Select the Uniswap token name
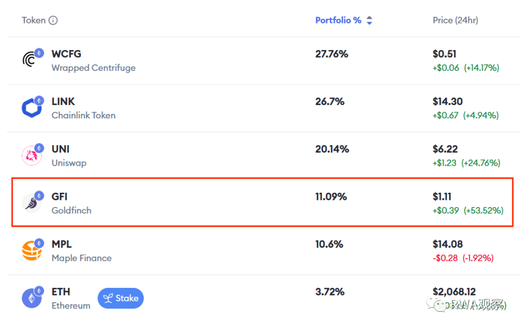Viewport: 520px width, 327px height. [x=69, y=163]
